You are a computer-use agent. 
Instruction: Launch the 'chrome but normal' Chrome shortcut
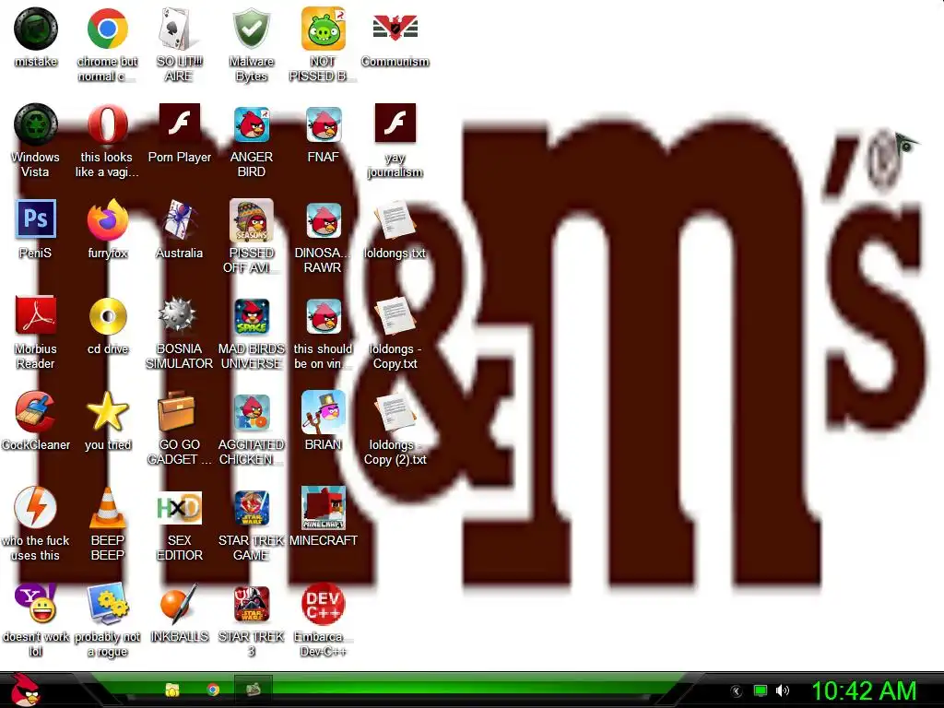click(x=107, y=29)
